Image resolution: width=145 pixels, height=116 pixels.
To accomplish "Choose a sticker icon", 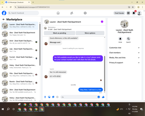I will coord(53,97).
